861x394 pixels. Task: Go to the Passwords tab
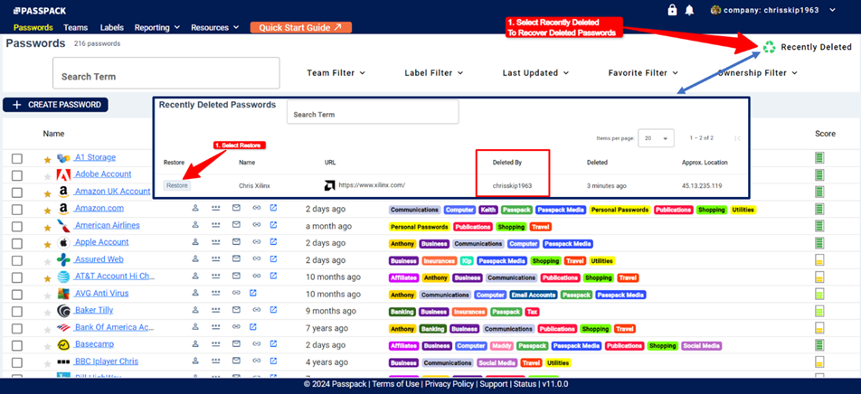coord(33,27)
